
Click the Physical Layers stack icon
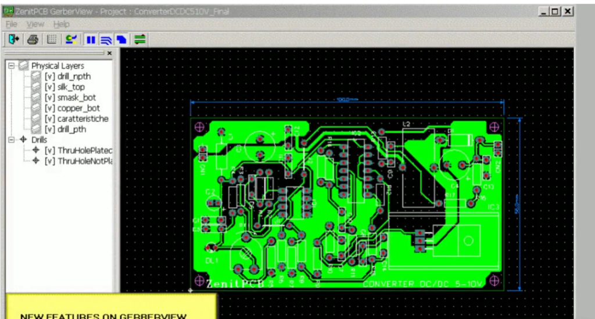pyautogui.click(x=23, y=66)
